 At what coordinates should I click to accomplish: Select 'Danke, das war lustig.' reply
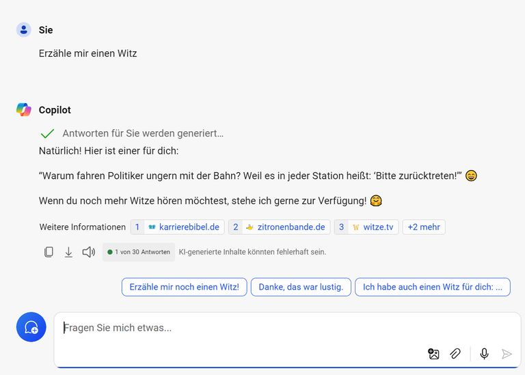click(301, 287)
